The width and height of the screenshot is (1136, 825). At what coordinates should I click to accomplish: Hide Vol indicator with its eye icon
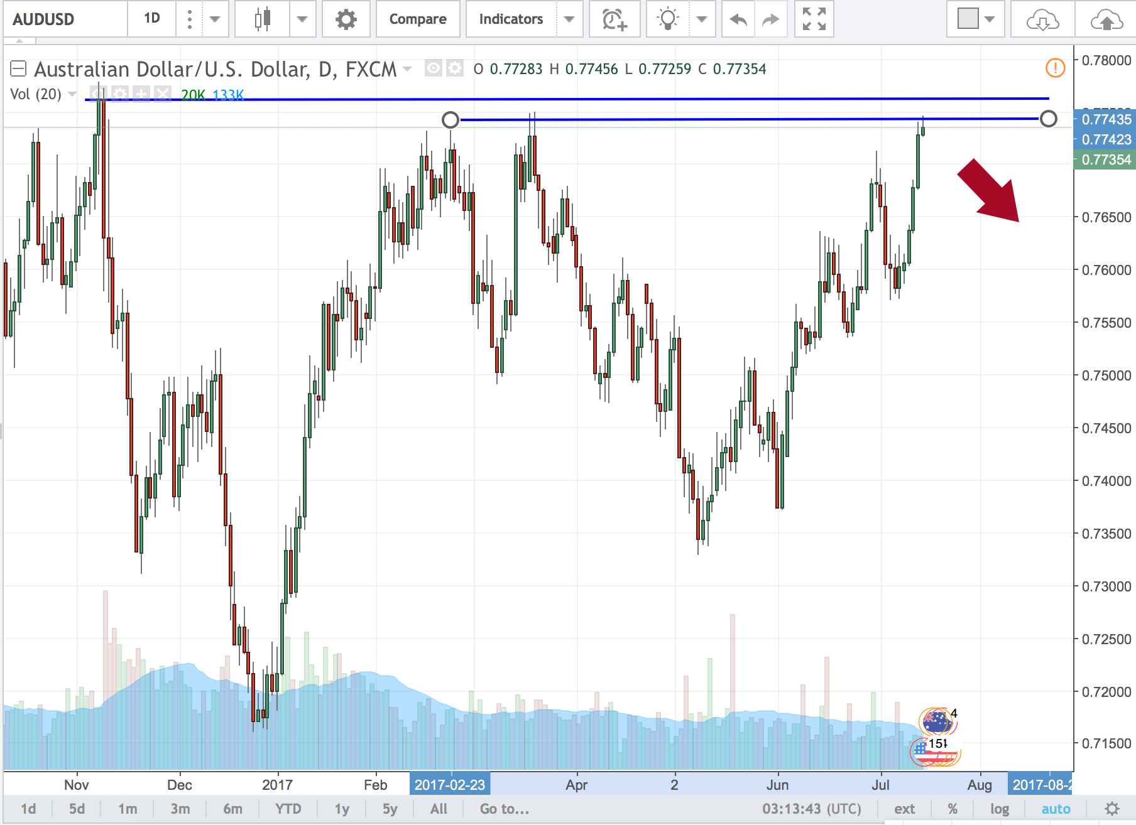(98, 95)
